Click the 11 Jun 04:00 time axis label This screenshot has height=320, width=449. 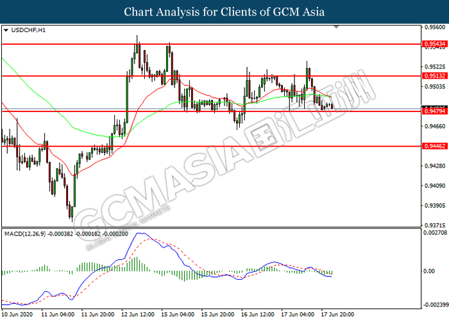click(58, 314)
